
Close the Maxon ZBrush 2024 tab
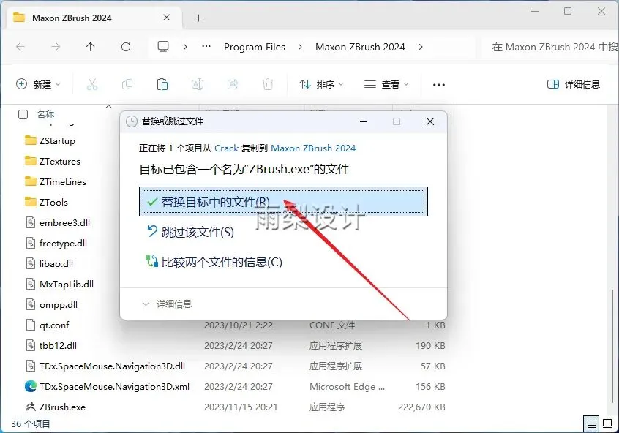[x=167, y=18]
